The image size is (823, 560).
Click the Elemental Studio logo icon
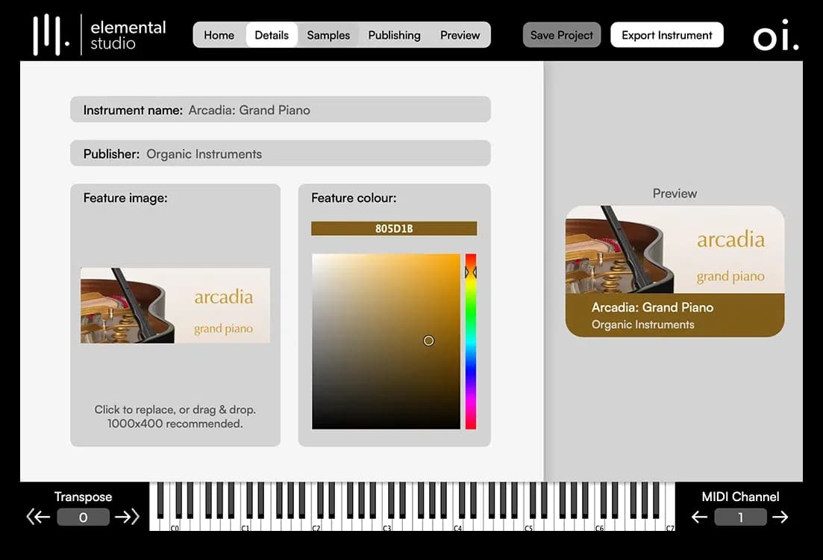[51, 35]
